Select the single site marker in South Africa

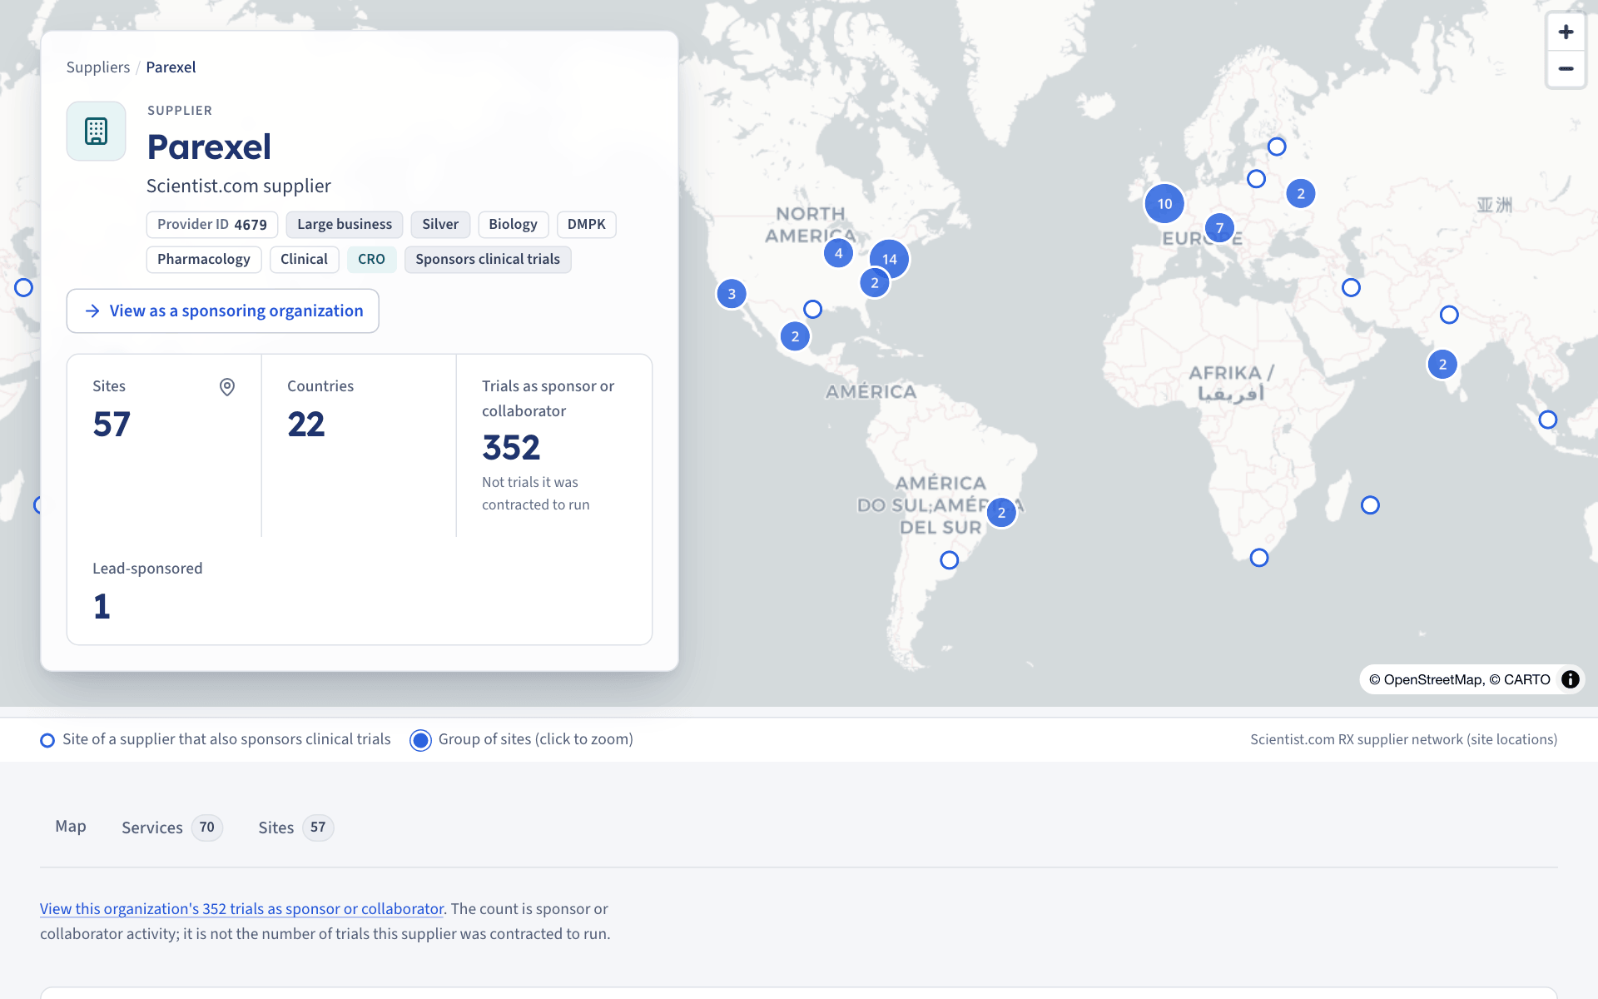click(1259, 558)
